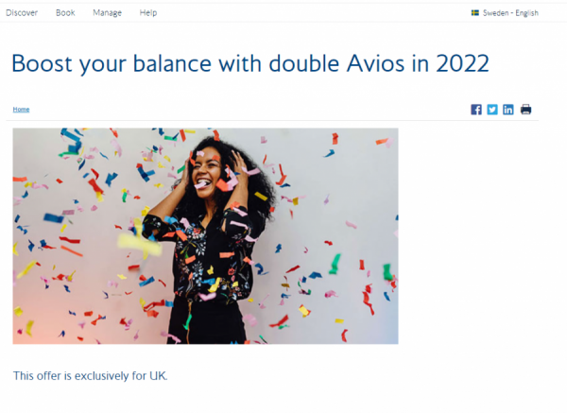Share the offer on Twitter
567x413 pixels.
[x=492, y=110]
